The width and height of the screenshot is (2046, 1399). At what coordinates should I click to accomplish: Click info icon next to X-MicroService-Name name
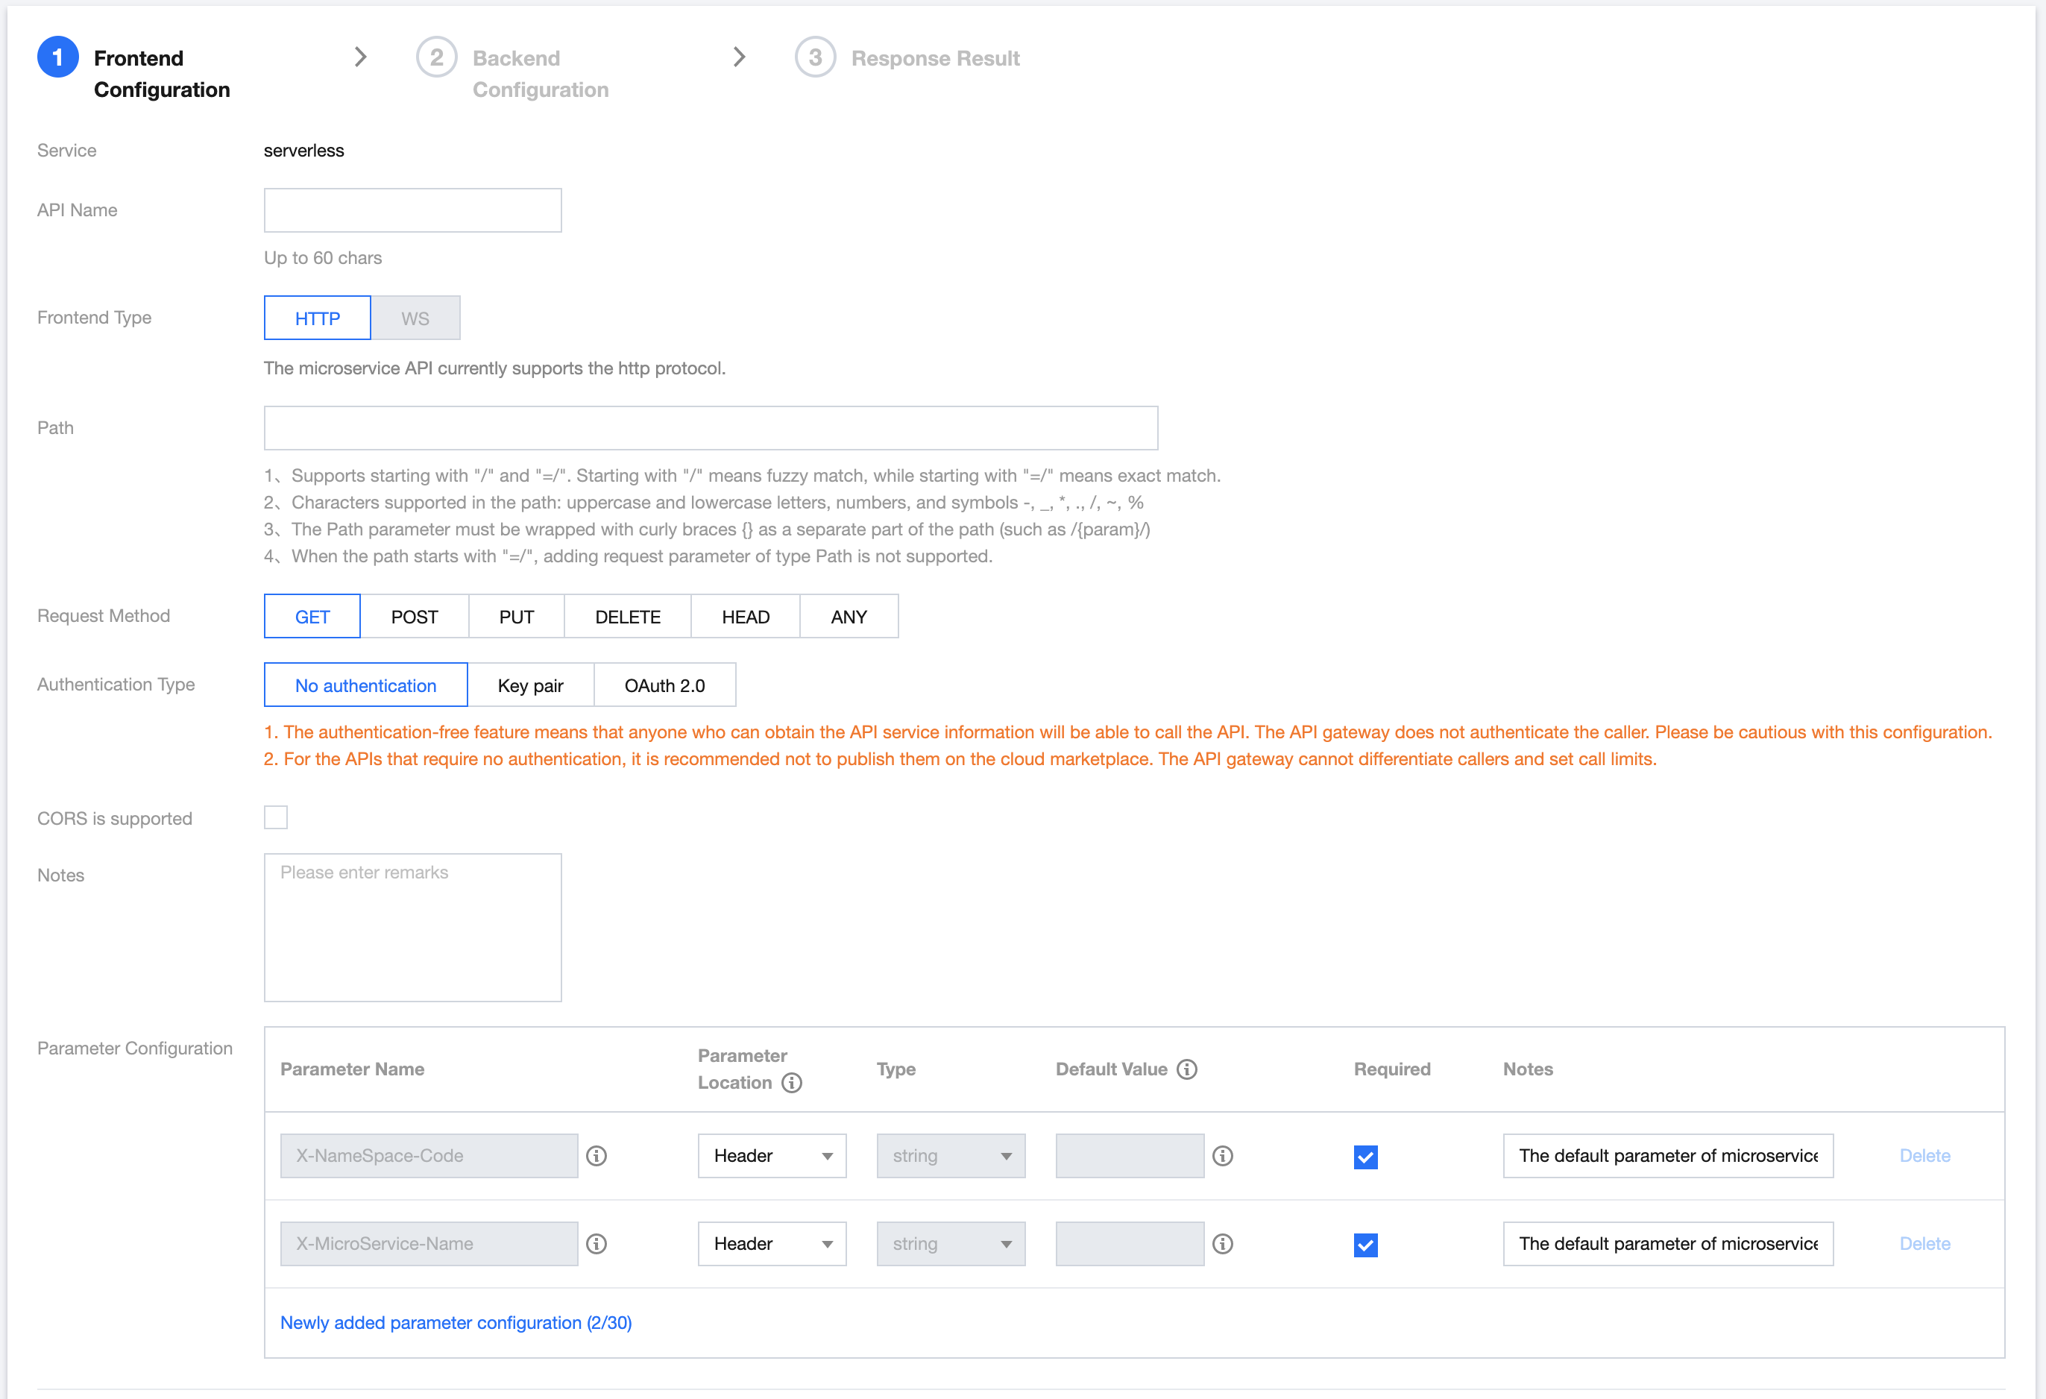[596, 1244]
